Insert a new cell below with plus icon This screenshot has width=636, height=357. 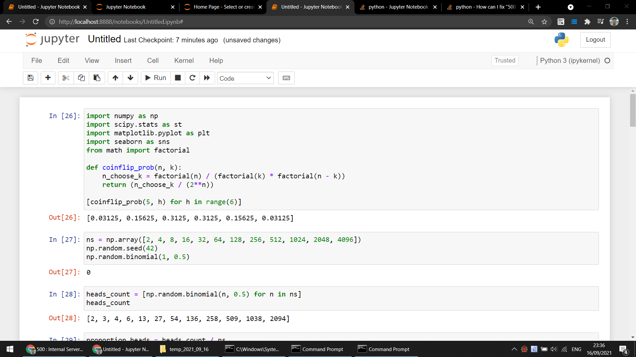[48, 78]
